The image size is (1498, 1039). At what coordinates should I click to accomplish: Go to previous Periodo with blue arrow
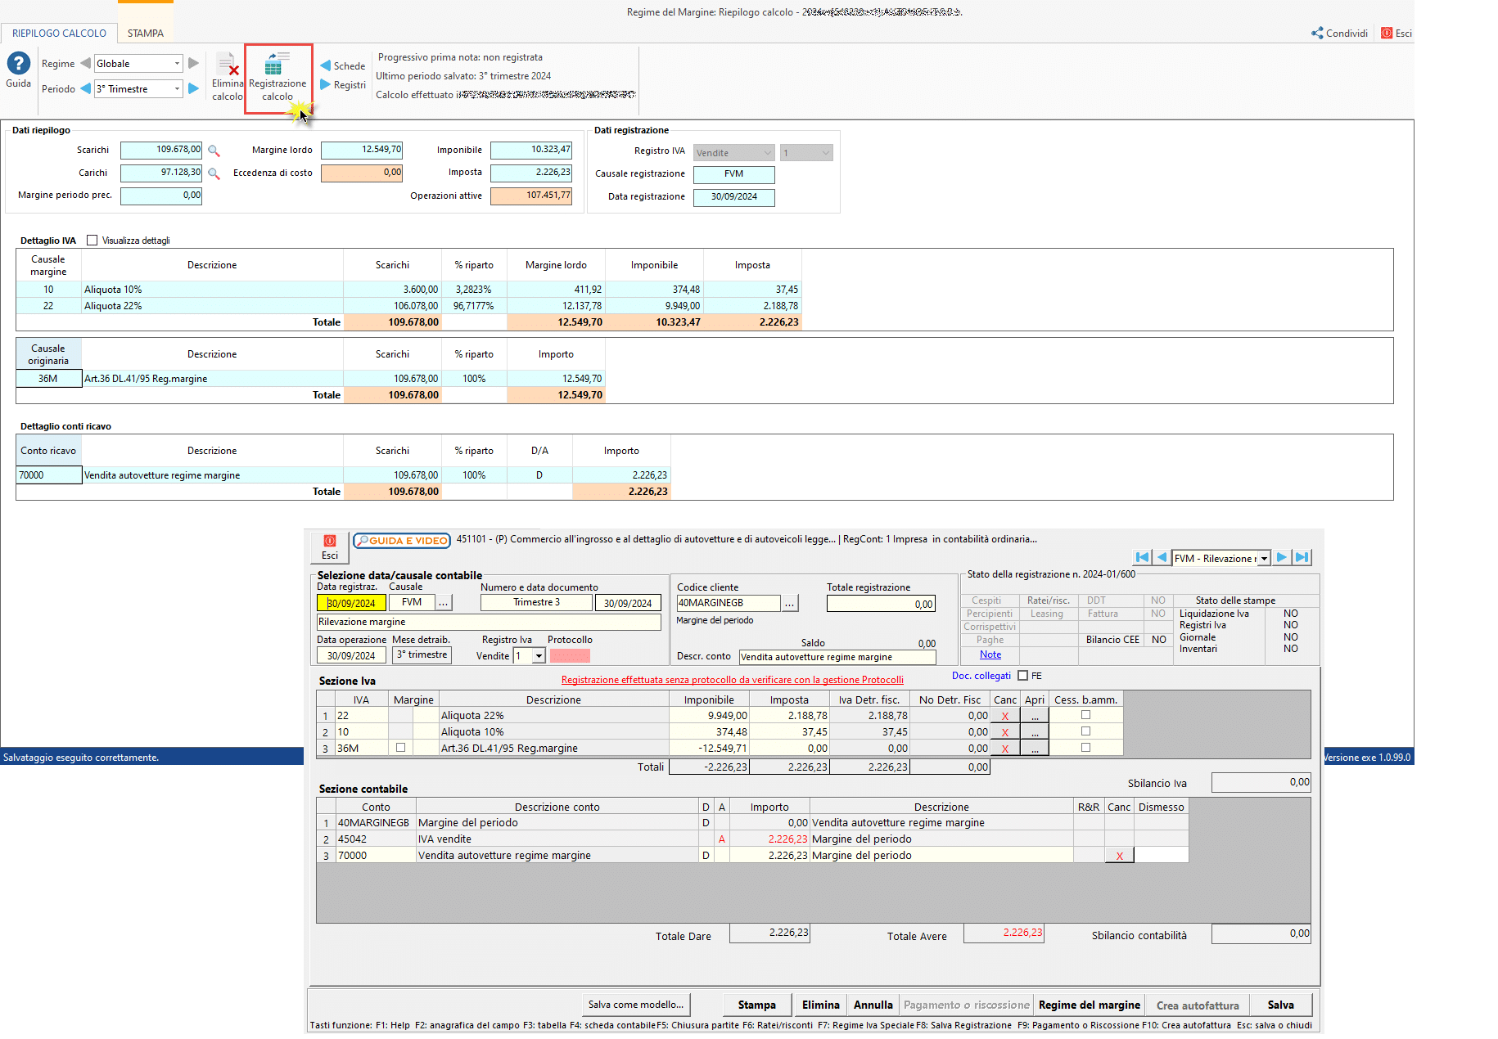click(x=85, y=88)
